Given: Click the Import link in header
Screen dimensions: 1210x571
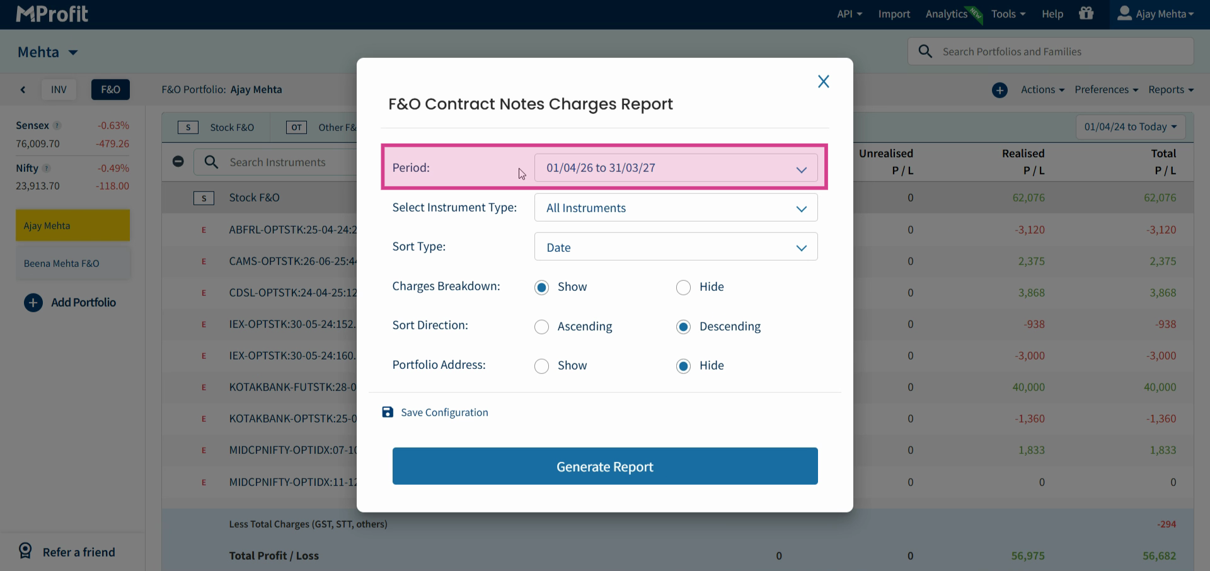Looking at the screenshot, I should pyautogui.click(x=894, y=14).
